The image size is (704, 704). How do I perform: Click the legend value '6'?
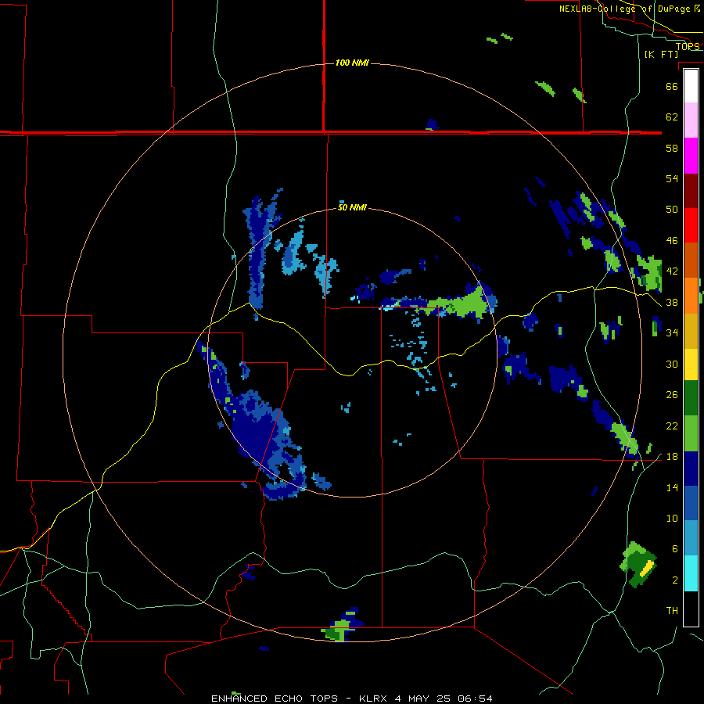point(675,548)
